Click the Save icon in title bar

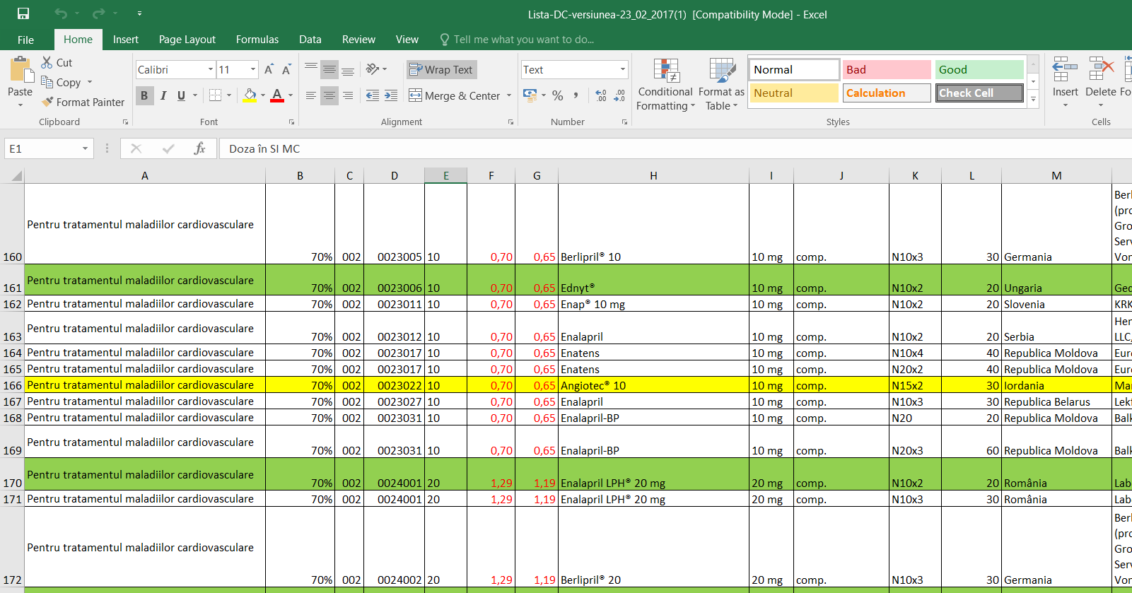pyautogui.click(x=23, y=13)
